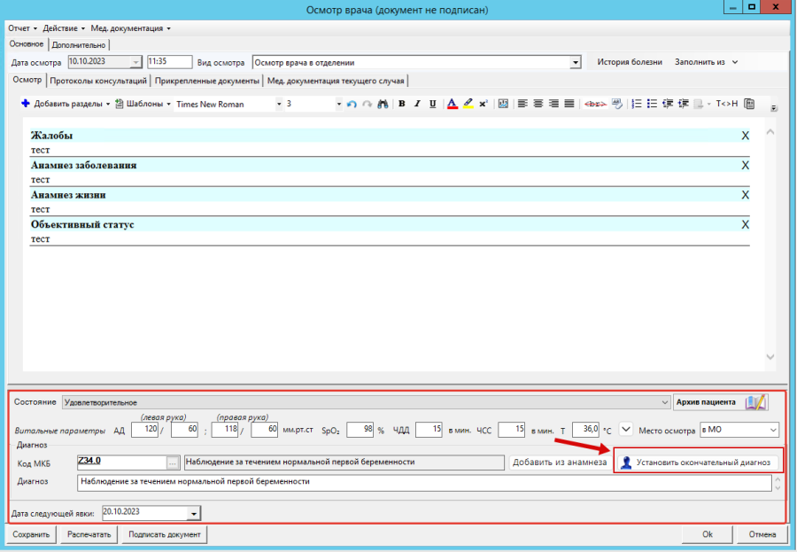Open the МКБ code lookup ellipsis button
Image resolution: width=797 pixels, height=552 pixels.
coord(173,463)
